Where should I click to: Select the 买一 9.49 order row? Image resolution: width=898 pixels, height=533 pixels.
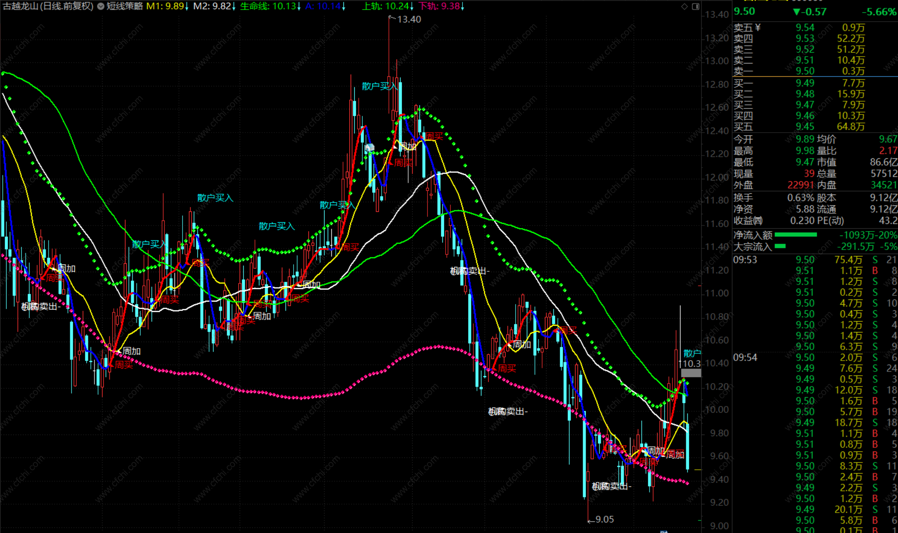pyautogui.click(x=804, y=83)
